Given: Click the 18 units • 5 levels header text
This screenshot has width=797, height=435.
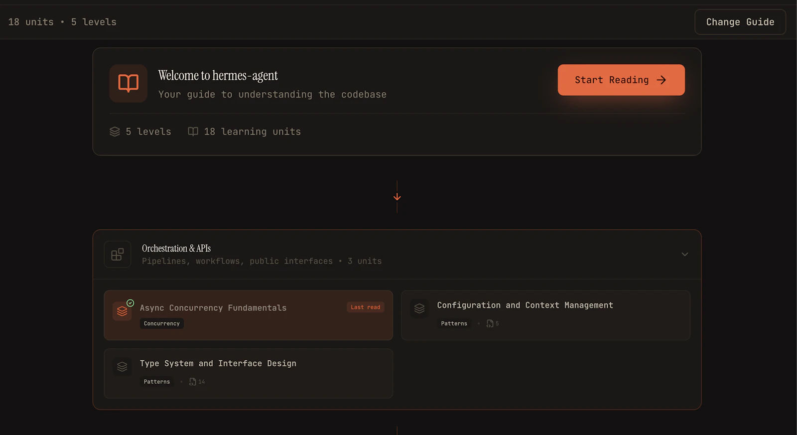Looking at the screenshot, I should tap(62, 22).
